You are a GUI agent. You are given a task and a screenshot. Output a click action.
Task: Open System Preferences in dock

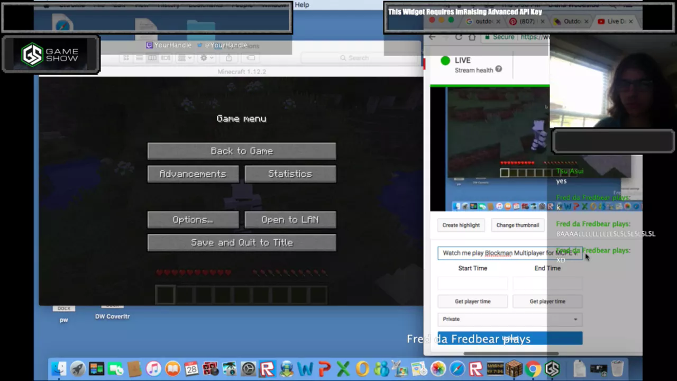point(248,369)
